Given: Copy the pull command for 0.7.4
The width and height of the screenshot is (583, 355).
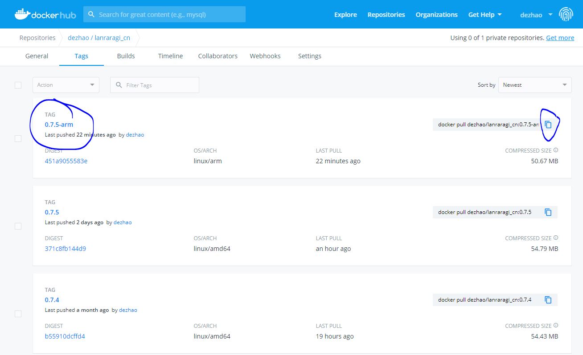Looking at the screenshot, I should pos(548,300).
